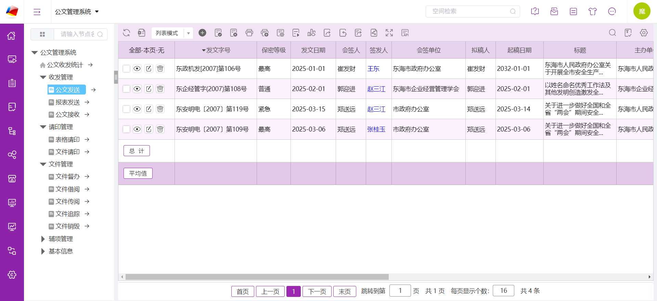This screenshot has height=301, width=657.
Task: View the row 东安明电〔2007〕第109号 with eye icon
Action: (137, 129)
